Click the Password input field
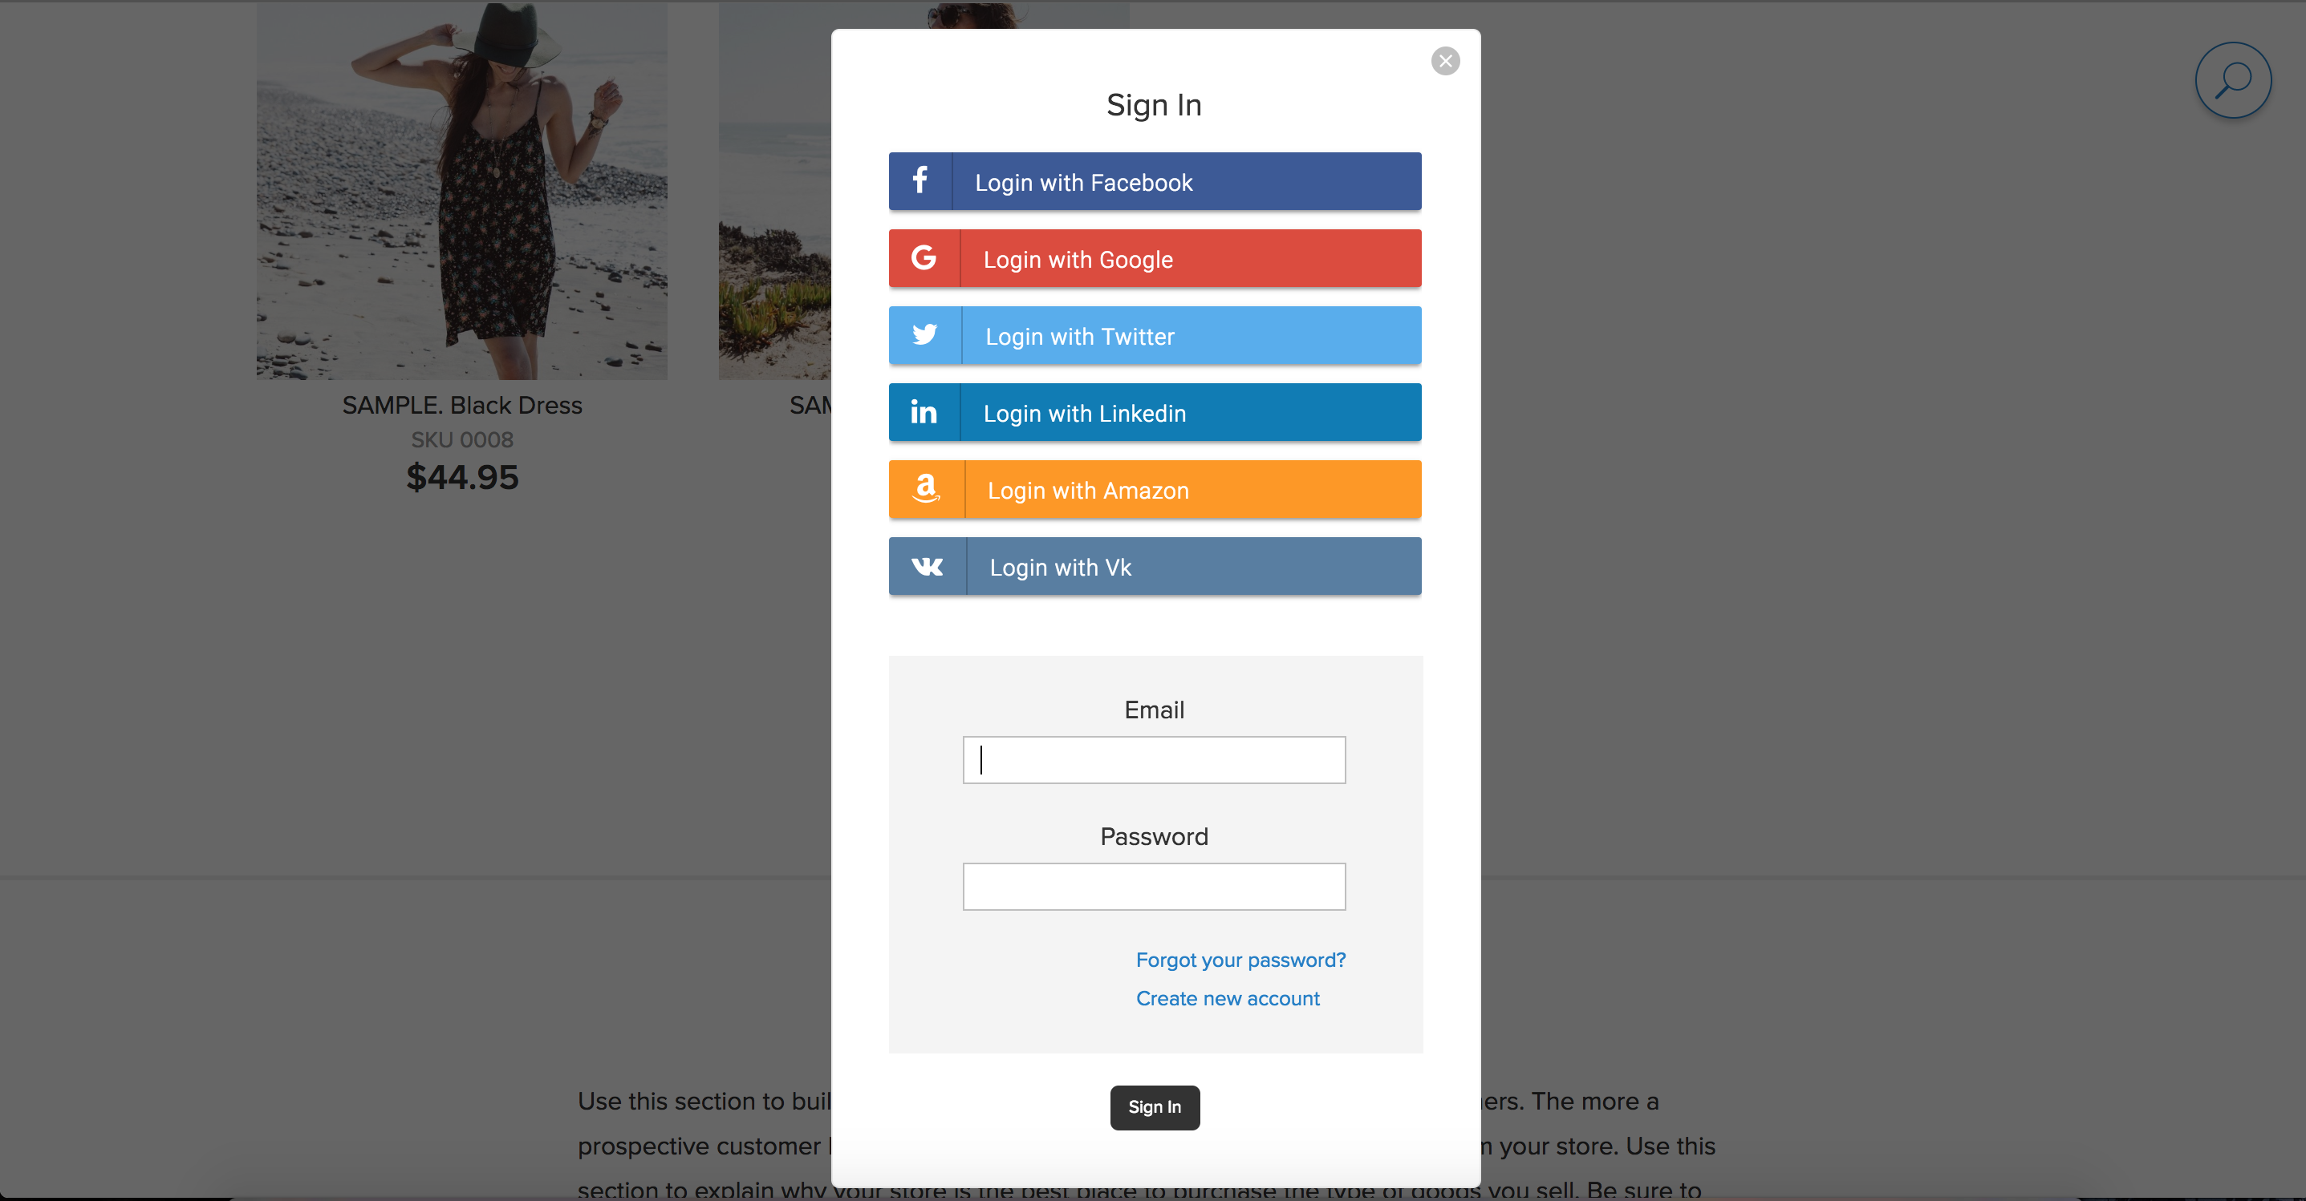The width and height of the screenshot is (2306, 1201). (x=1153, y=885)
